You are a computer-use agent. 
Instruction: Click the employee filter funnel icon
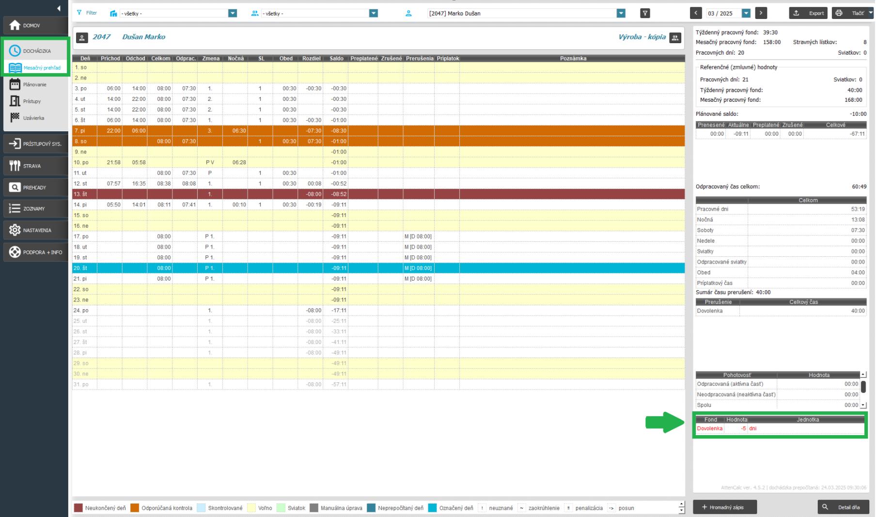pos(645,14)
